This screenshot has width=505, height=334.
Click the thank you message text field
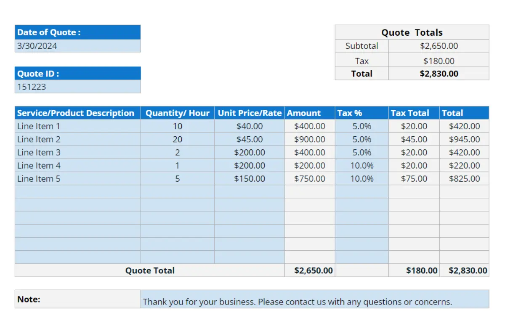pyautogui.click(x=298, y=301)
